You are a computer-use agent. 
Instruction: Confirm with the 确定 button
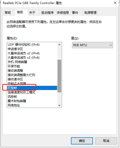click(82, 141)
